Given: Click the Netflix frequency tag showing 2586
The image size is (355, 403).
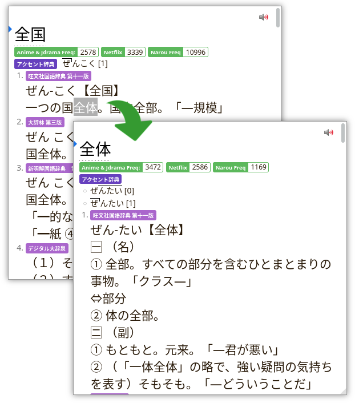Looking at the screenshot, I should pyautogui.click(x=188, y=168).
